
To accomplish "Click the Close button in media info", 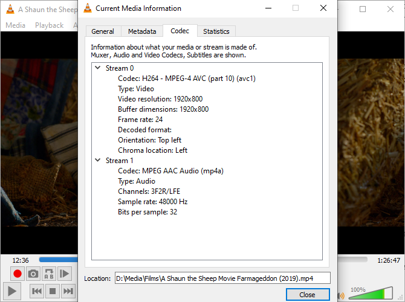I will (308, 295).
